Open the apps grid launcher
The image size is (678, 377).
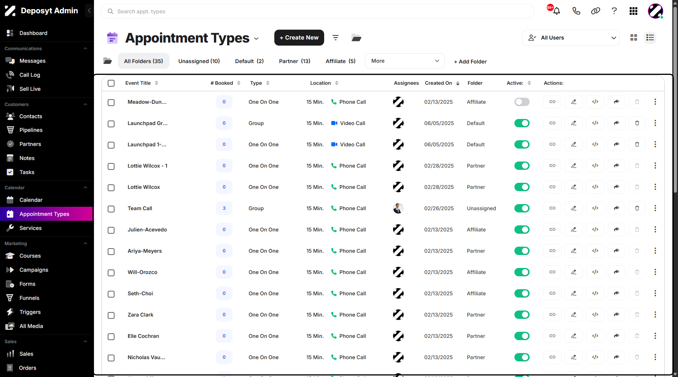click(633, 11)
